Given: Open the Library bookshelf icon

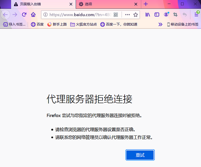Looking at the screenshot, I should (148, 14).
